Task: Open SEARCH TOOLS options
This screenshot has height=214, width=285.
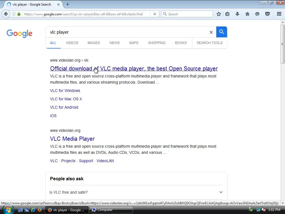Action: click(210, 43)
